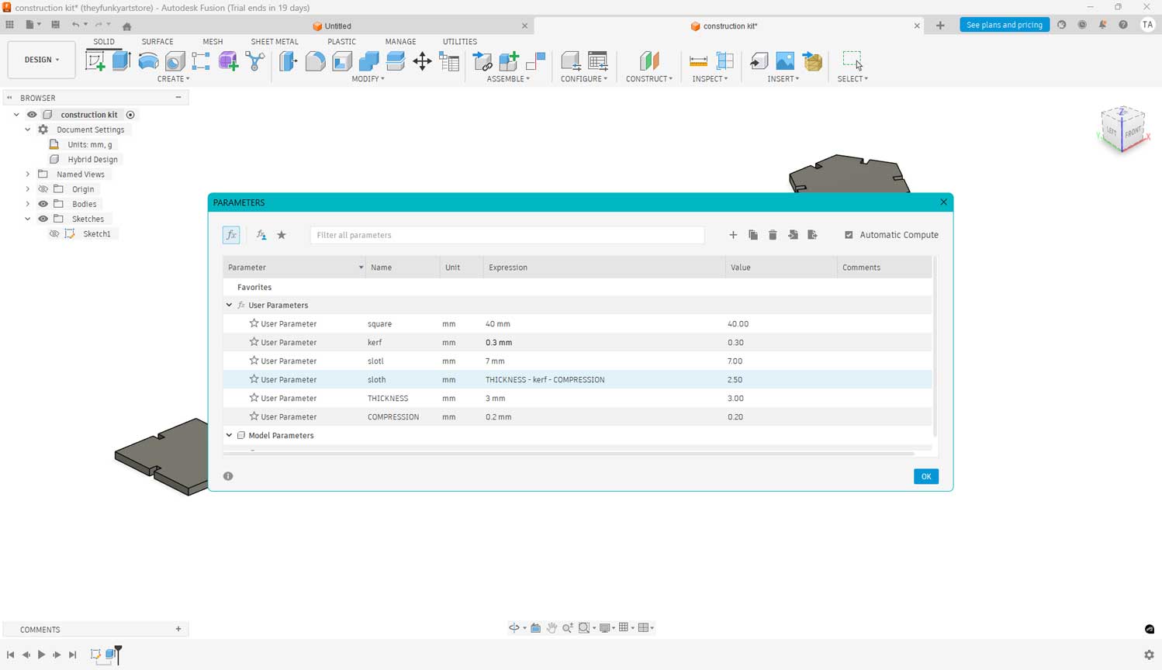1162x670 pixels.
Task: Open the CREATE dropdown menu
Action: (173, 79)
